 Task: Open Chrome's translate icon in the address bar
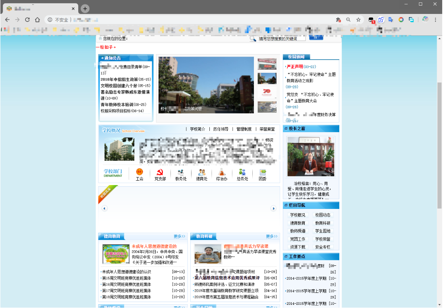[390, 19]
